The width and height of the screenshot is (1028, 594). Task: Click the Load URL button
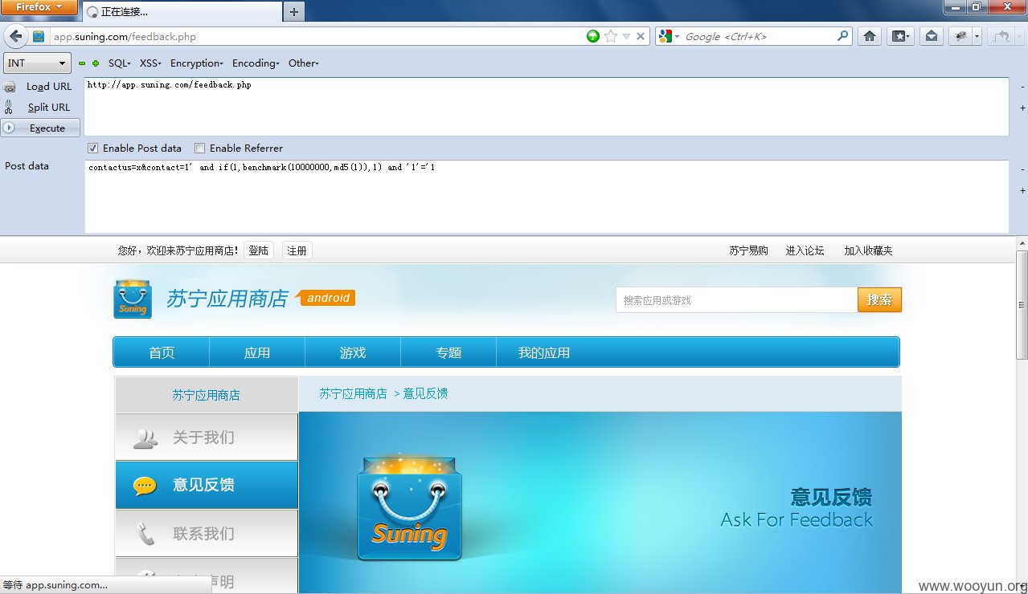pos(49,87)
